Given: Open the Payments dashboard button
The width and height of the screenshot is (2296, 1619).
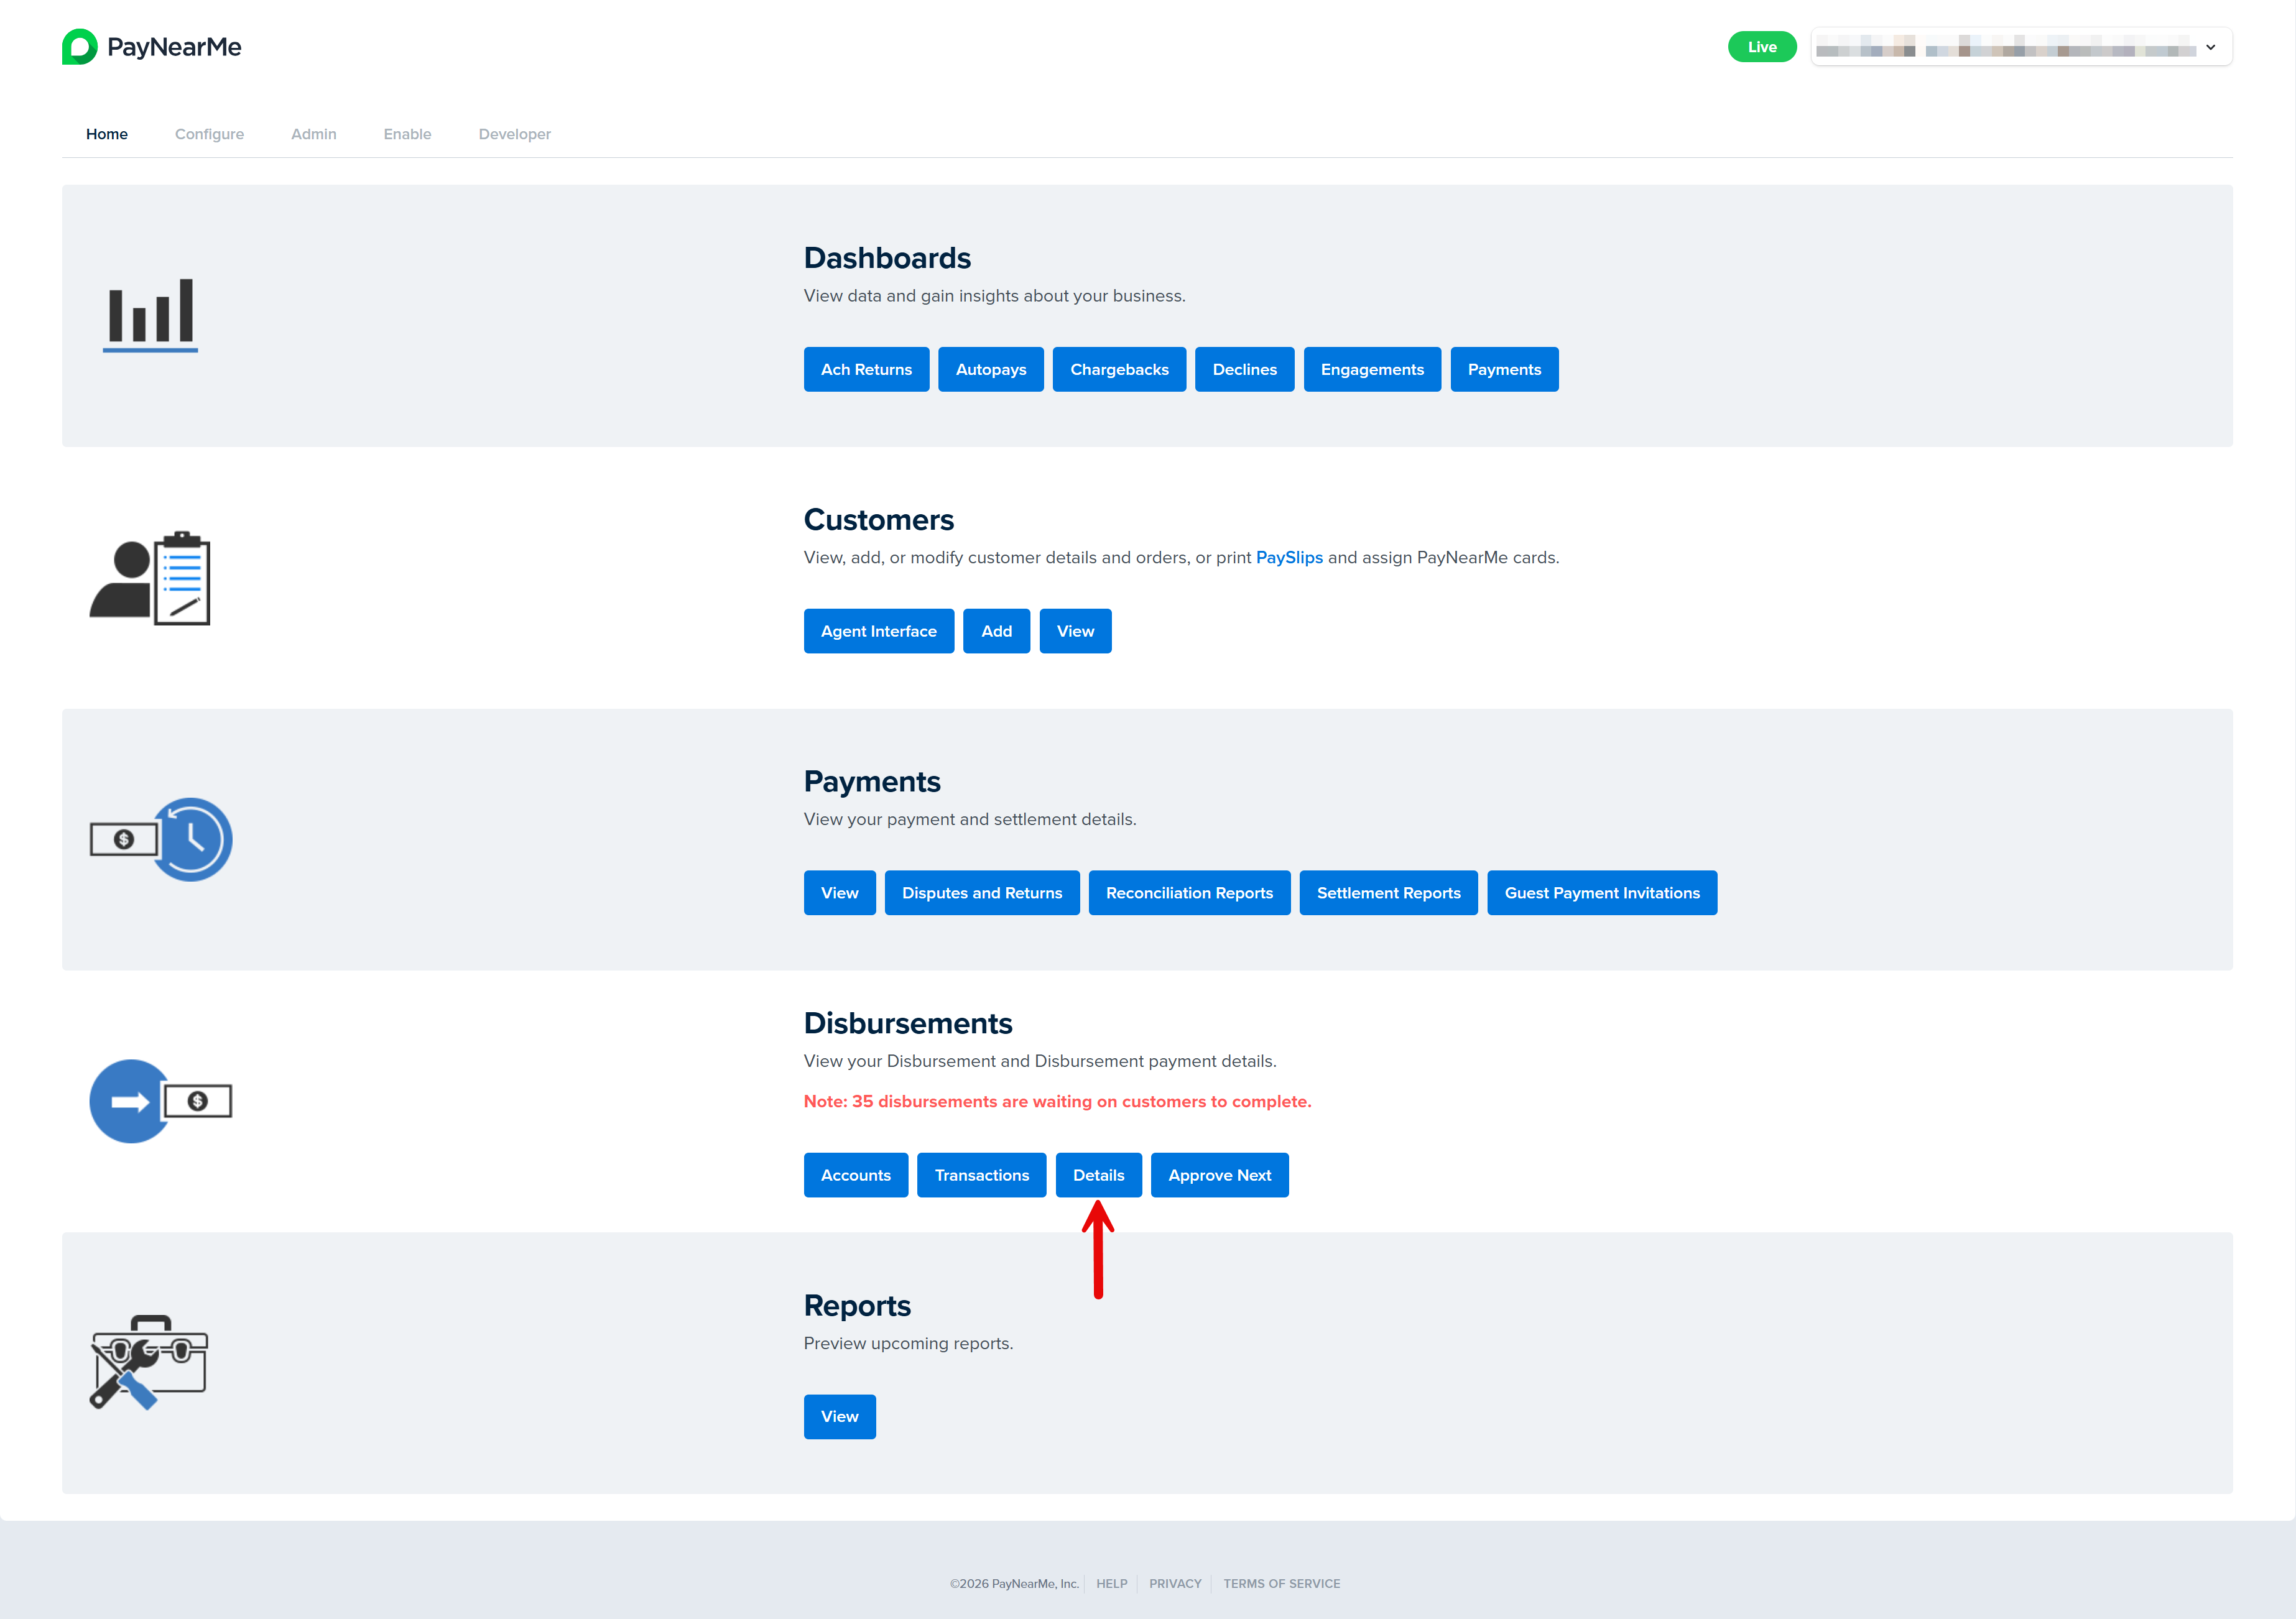Looking at the screenshot, I should pos(1505,369).
